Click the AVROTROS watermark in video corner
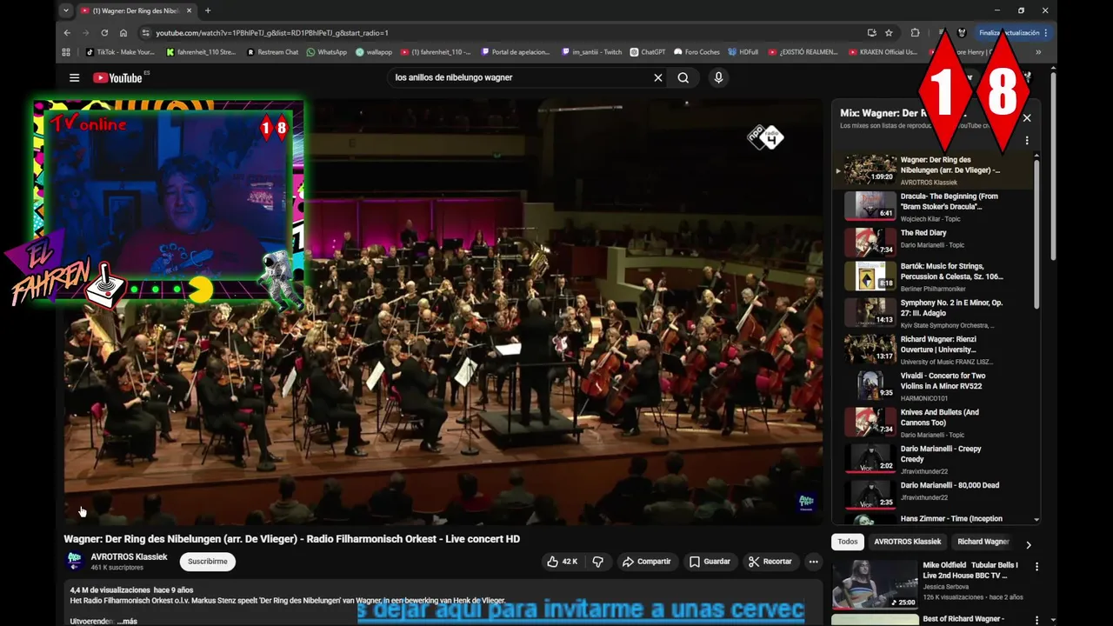Viewport: 1113px width, 626px height. tap(806, 502)
